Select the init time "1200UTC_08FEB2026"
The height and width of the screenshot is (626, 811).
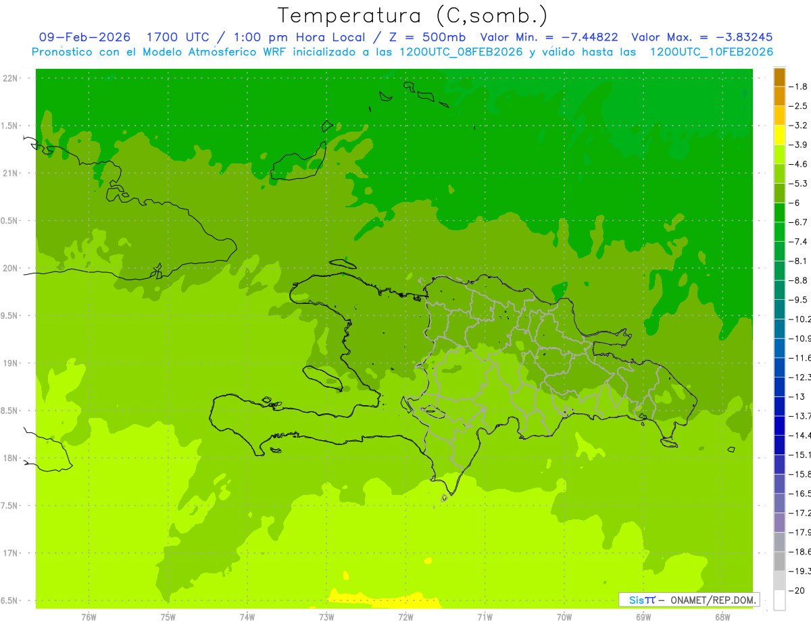461,52
